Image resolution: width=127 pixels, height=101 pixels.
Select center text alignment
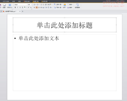[37, 8]
